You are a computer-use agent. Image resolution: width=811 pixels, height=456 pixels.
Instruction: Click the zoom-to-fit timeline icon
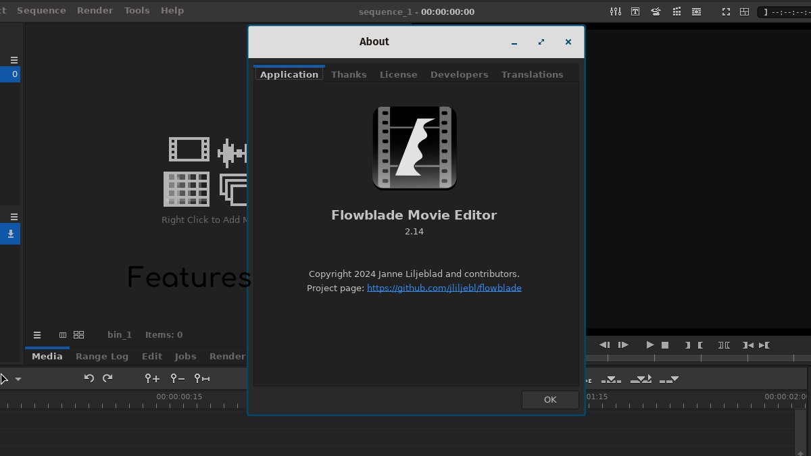[x=201, y=379]
